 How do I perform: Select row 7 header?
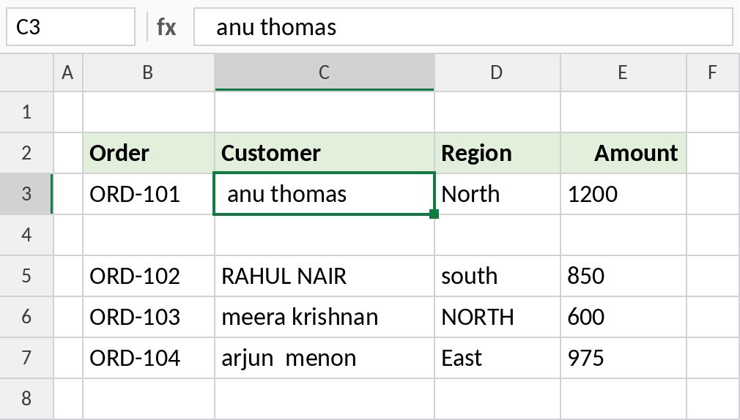(x=26, y=359)
